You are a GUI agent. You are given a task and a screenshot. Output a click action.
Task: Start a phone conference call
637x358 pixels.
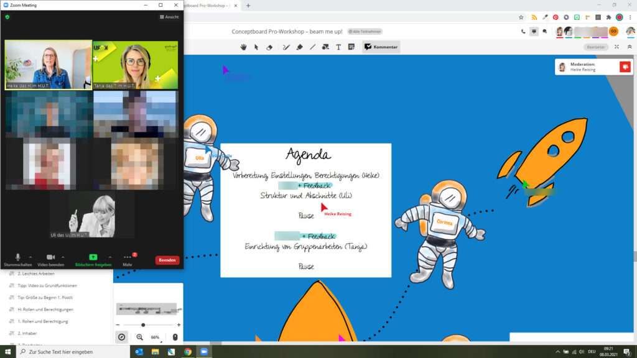(523, 31)
